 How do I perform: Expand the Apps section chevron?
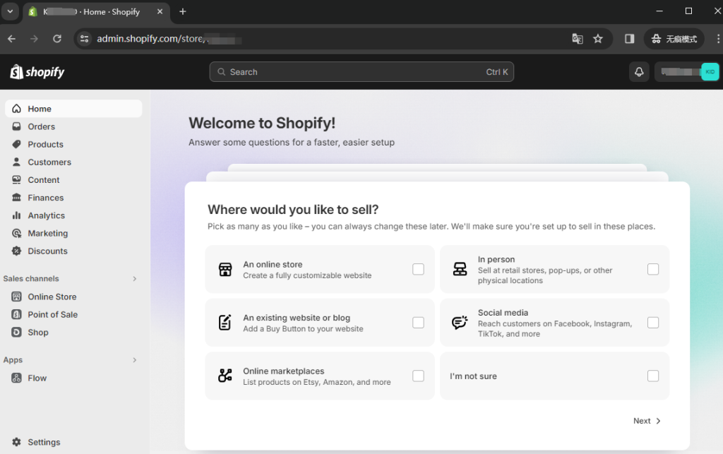click(x=135, y=360)
